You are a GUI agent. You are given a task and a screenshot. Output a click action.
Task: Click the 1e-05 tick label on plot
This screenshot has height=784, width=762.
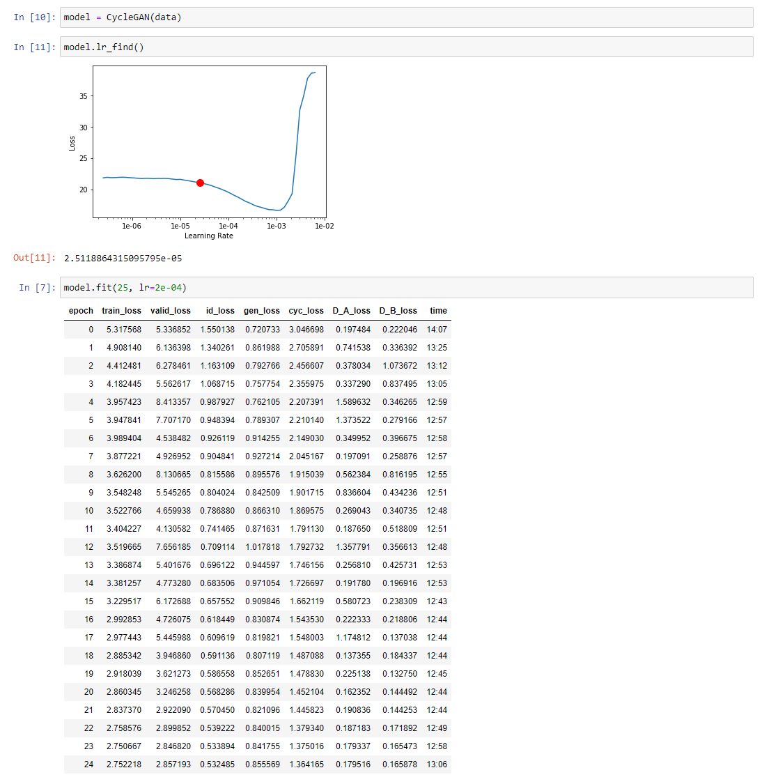[180, 226]
